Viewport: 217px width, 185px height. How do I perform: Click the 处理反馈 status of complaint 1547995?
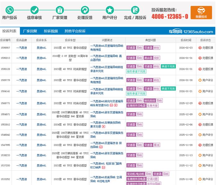click(x=206, y=145)
